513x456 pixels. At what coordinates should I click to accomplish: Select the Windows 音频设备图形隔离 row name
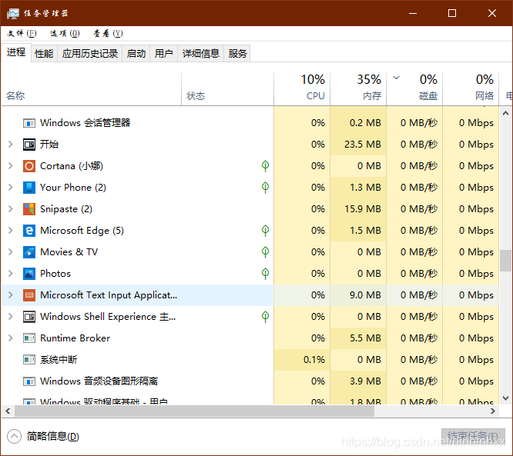point(99,381)
